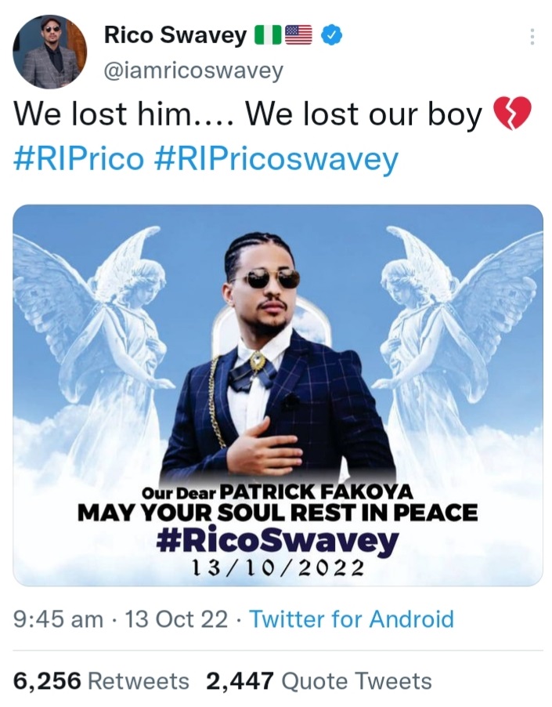Open Rico Swavey's profile picture
This screenshot has width=552, height=707.
click(x=49, y=52)
